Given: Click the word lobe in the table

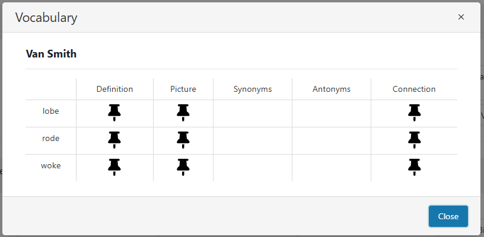Looking at the screenshot, I should (x=51, y=111).
